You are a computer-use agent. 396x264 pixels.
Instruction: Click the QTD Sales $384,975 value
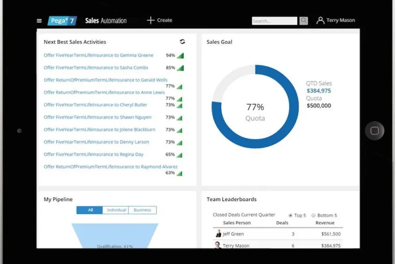[319, 91]
